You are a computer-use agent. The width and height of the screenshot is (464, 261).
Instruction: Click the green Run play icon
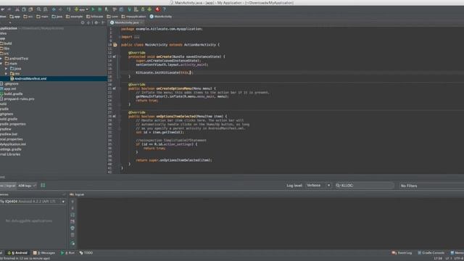click(93, 9)
